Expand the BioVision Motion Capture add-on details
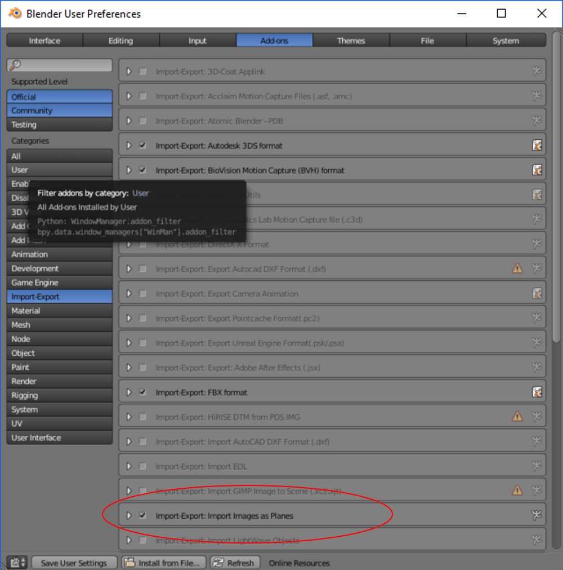Viewport: 563px width, 570px height. pyautogui.click(x=129, y=170)
